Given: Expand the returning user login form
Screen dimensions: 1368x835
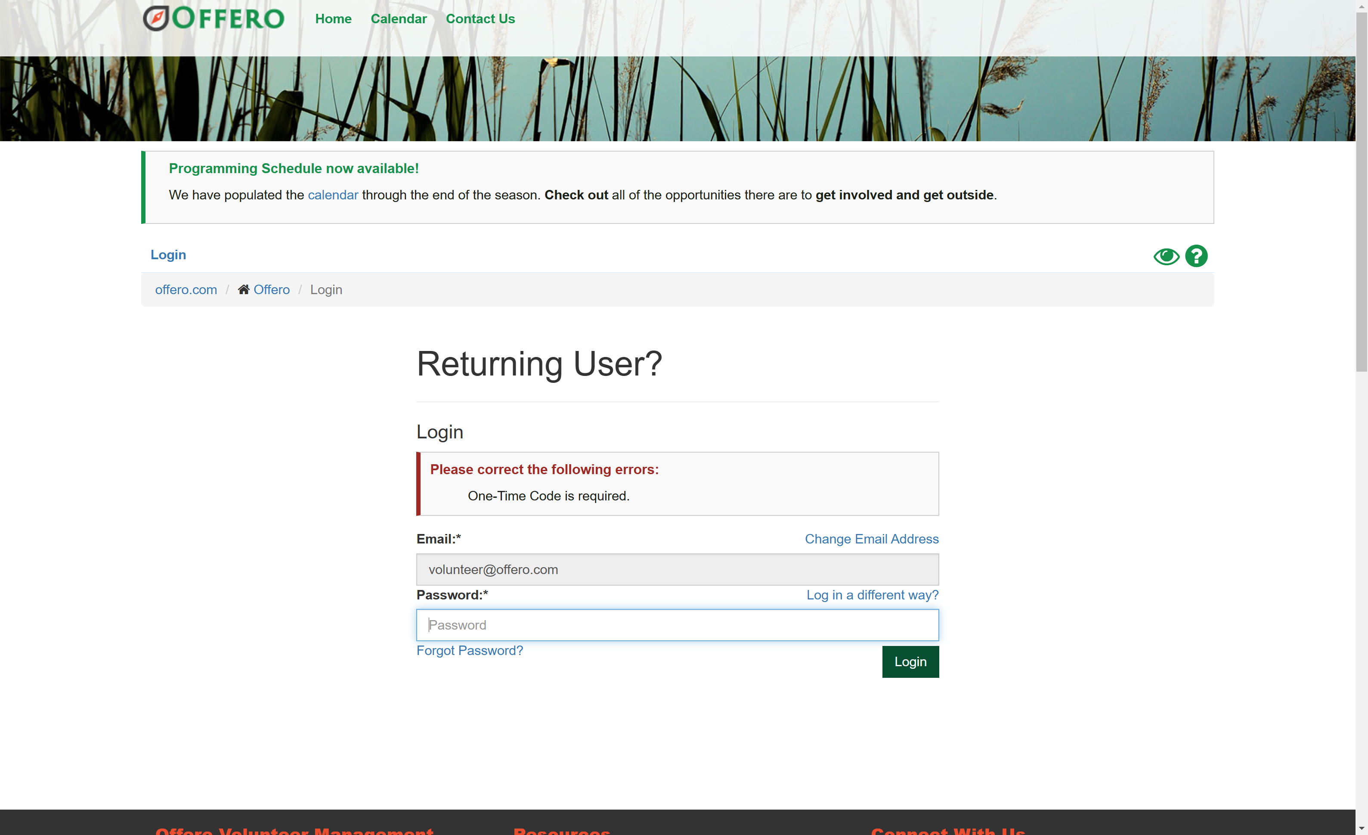Looking at the screenshot, I should [539, 363].
